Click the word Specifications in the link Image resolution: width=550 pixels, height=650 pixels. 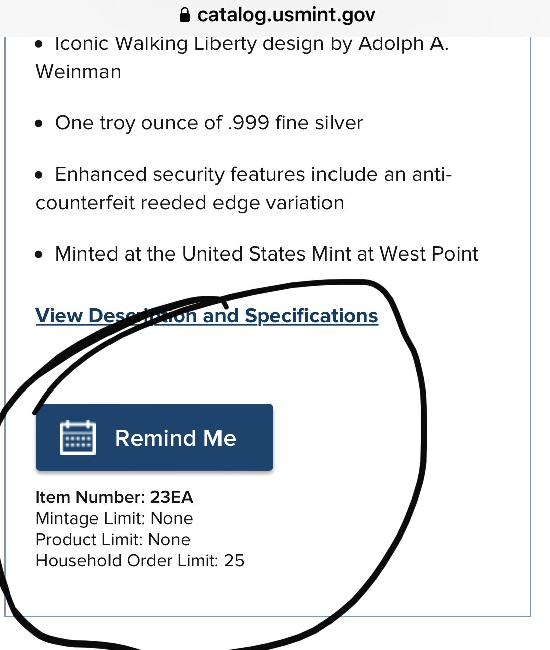(311, 316)
